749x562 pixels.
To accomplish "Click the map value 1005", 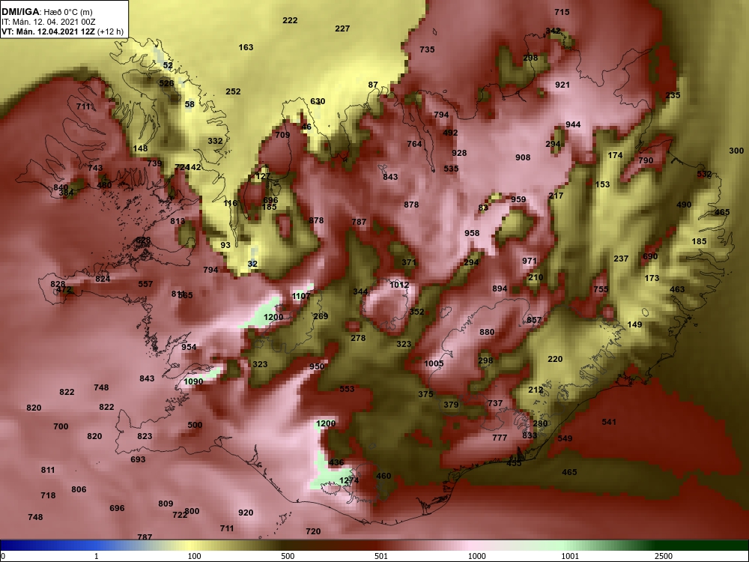I will point(434,363).
